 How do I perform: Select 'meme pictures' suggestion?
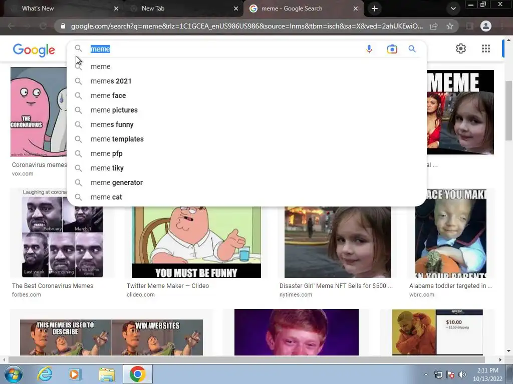coord(246,110)
